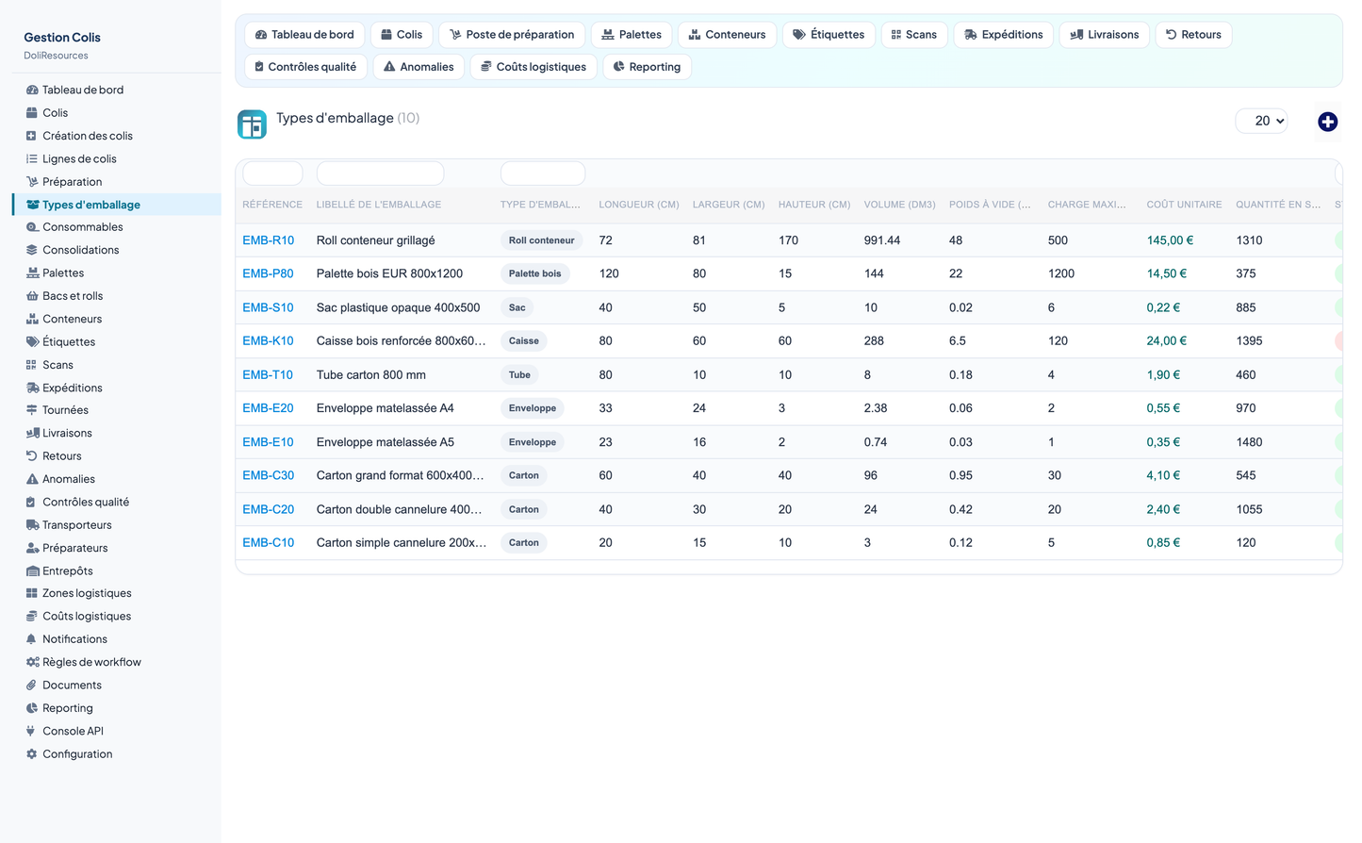The height and width of the screenshot is (843, 1362).
Task: Go to Règles de workflow in sidebar
Action: pyautogui.click(x=91, y=662)
